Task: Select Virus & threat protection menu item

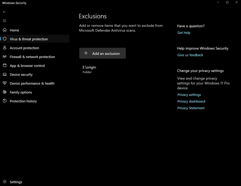Action: click(35, 39)
